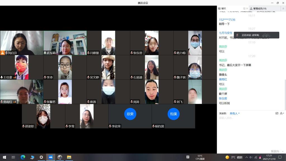
Task: Open chat permission settings dropdown
Action: coord(282,113)
